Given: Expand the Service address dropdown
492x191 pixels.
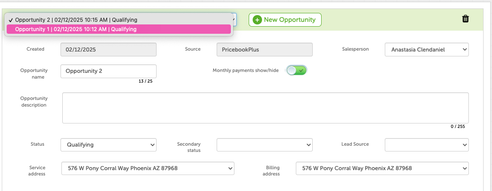Looking at the screenshot, I should point(148,168).
